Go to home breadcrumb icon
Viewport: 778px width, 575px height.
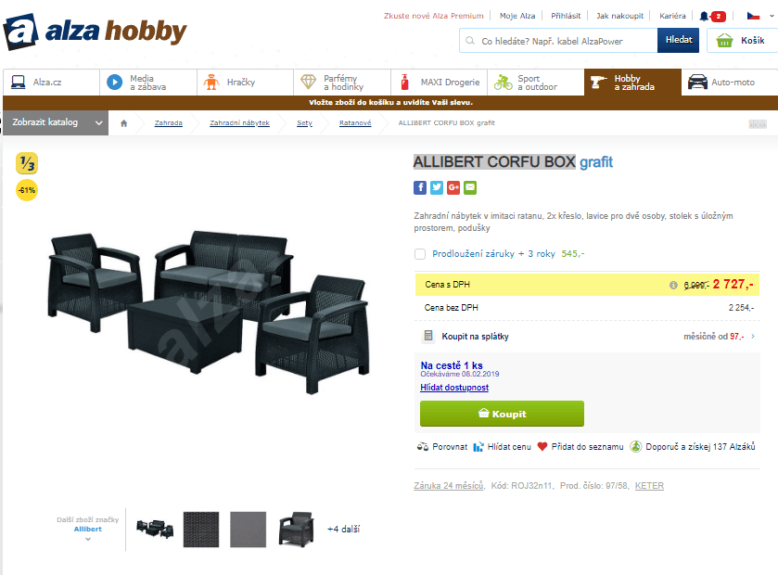[x=124, y=123]
